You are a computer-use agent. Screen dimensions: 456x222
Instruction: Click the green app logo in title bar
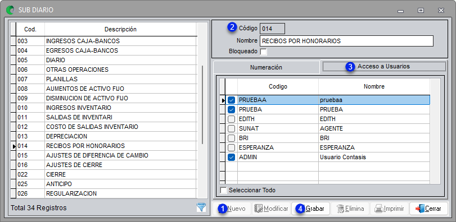pos(10,10)
